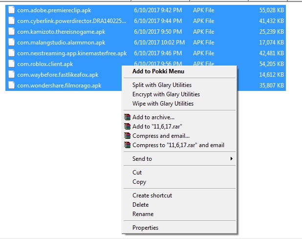
Task: Click the file icon of com.adobe.premiereclip.apk
Action: click(12, 10)
